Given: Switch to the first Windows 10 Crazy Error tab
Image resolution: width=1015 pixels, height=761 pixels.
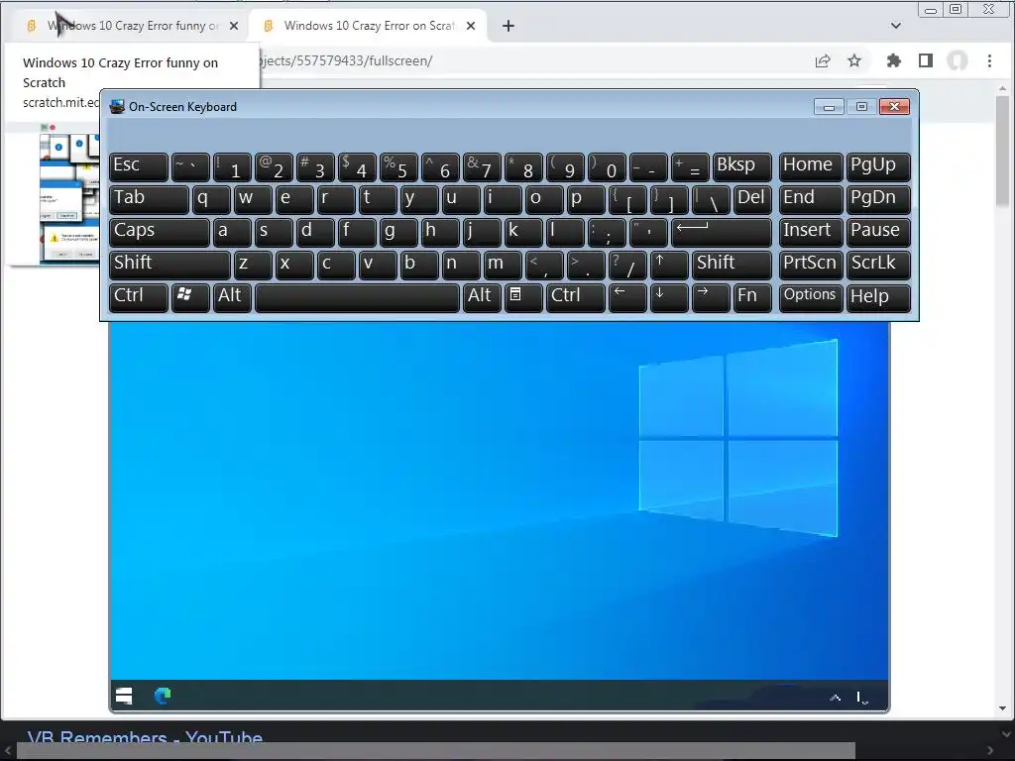Looking at the screenshot, I should tap(130, 26).
